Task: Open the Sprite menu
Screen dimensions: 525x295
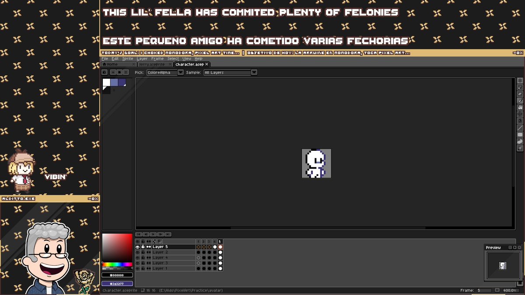Action: click(128, 59)
